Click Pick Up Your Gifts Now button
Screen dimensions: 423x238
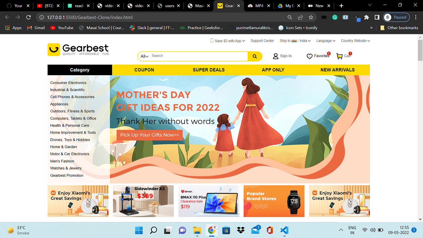point(150,135)
